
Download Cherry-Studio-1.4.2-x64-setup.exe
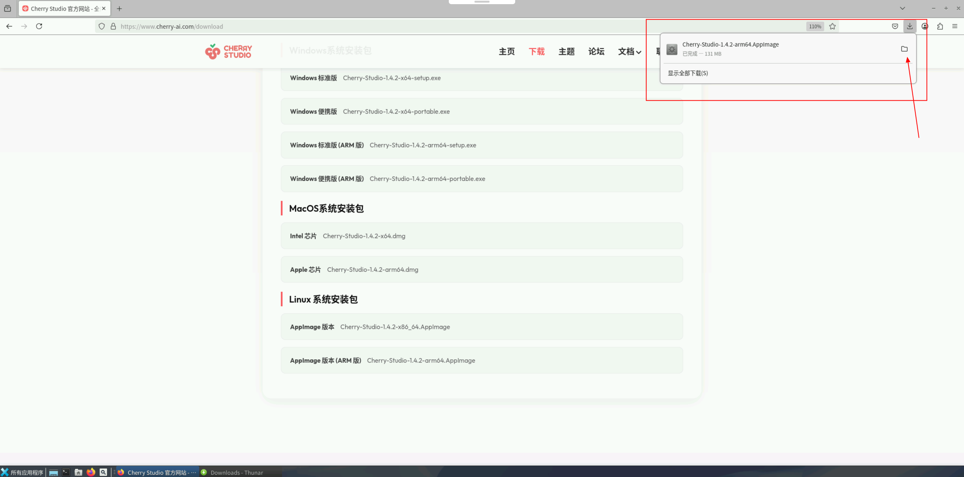click(391, 78)
